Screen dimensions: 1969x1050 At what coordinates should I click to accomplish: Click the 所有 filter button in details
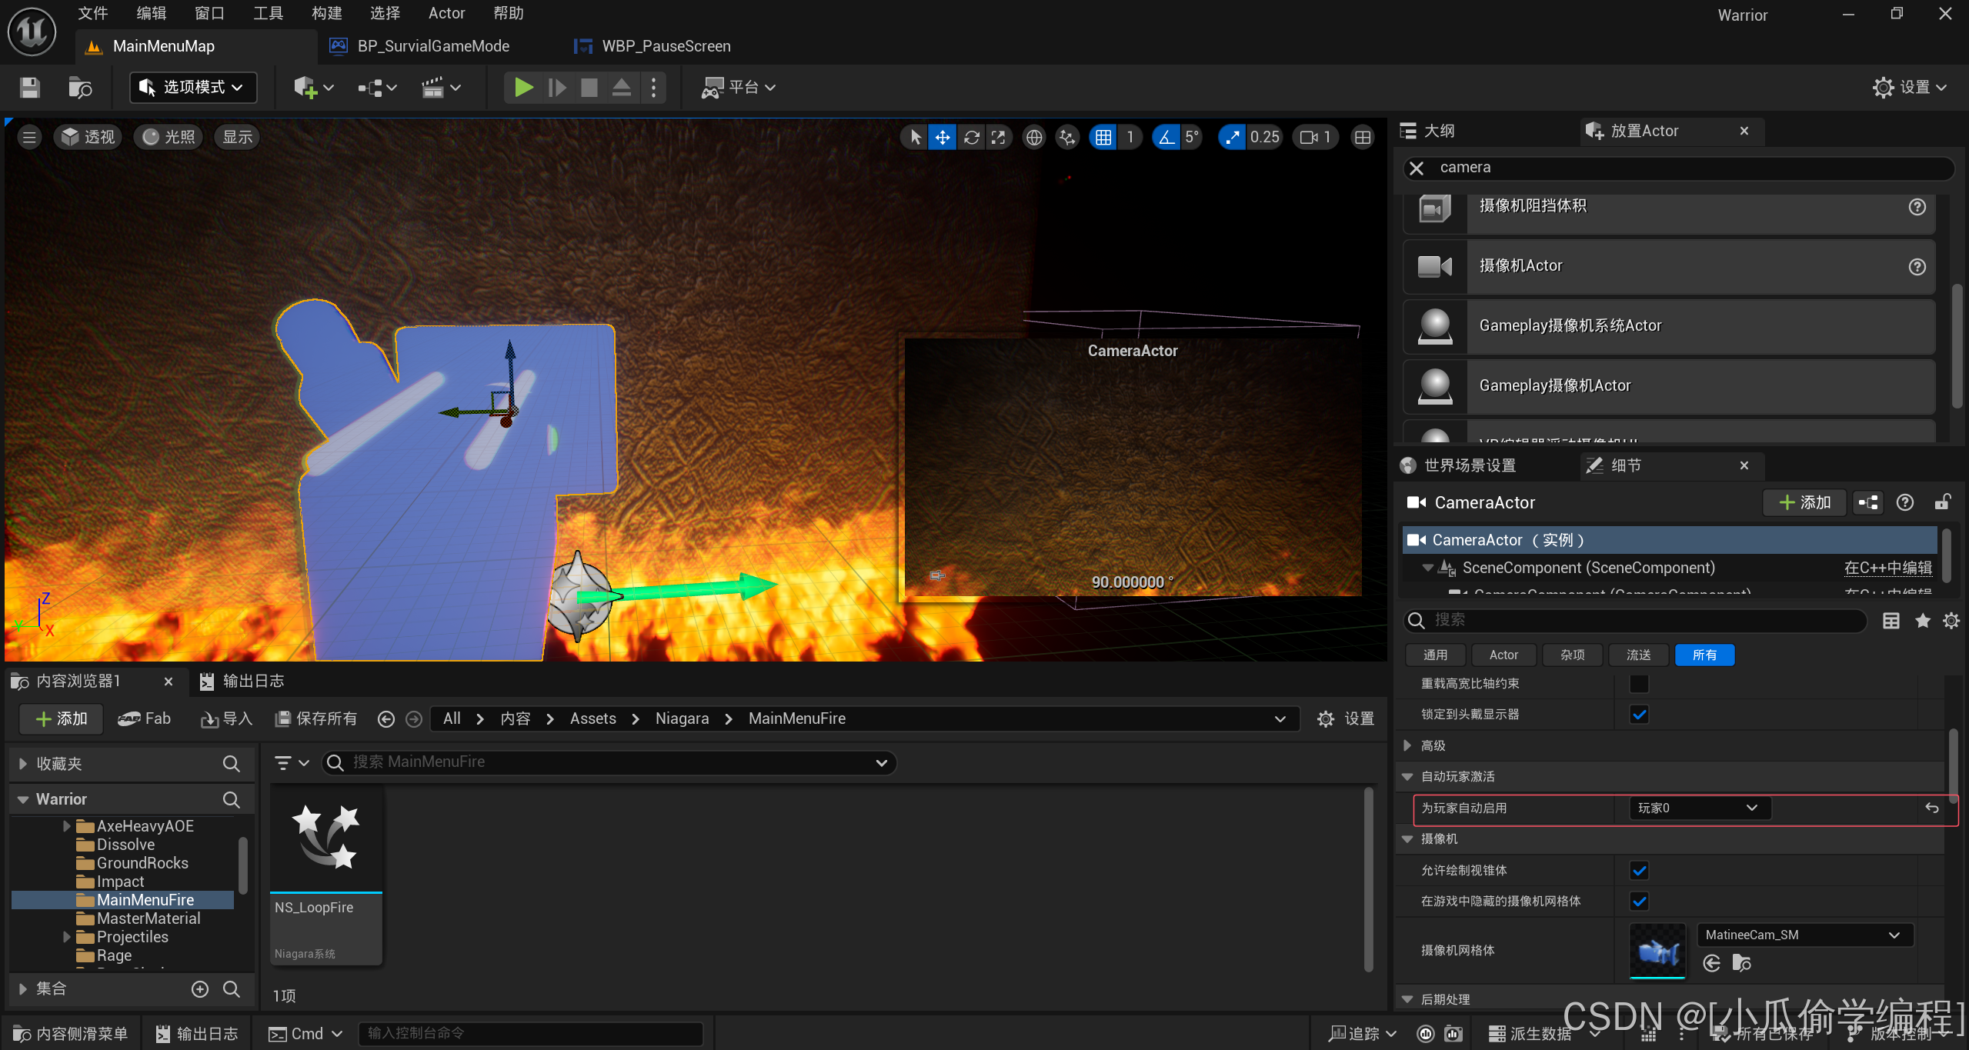(1704, 655)
